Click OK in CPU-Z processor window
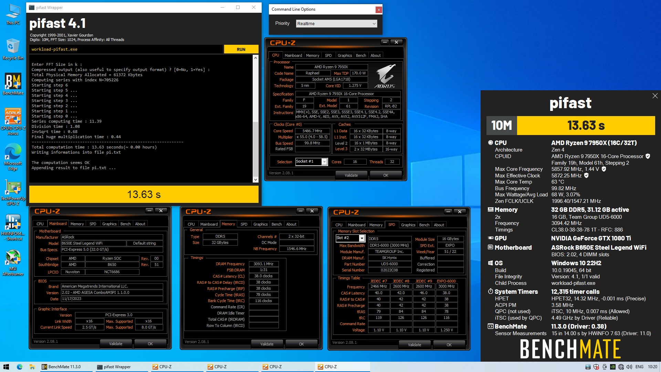Image resolution: width=661 pixels, height=372 pixels. point(386,175)
